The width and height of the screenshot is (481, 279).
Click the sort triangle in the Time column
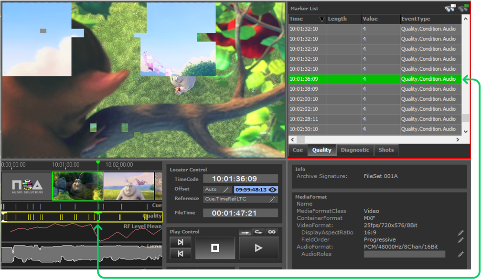(x=322, y=19)
